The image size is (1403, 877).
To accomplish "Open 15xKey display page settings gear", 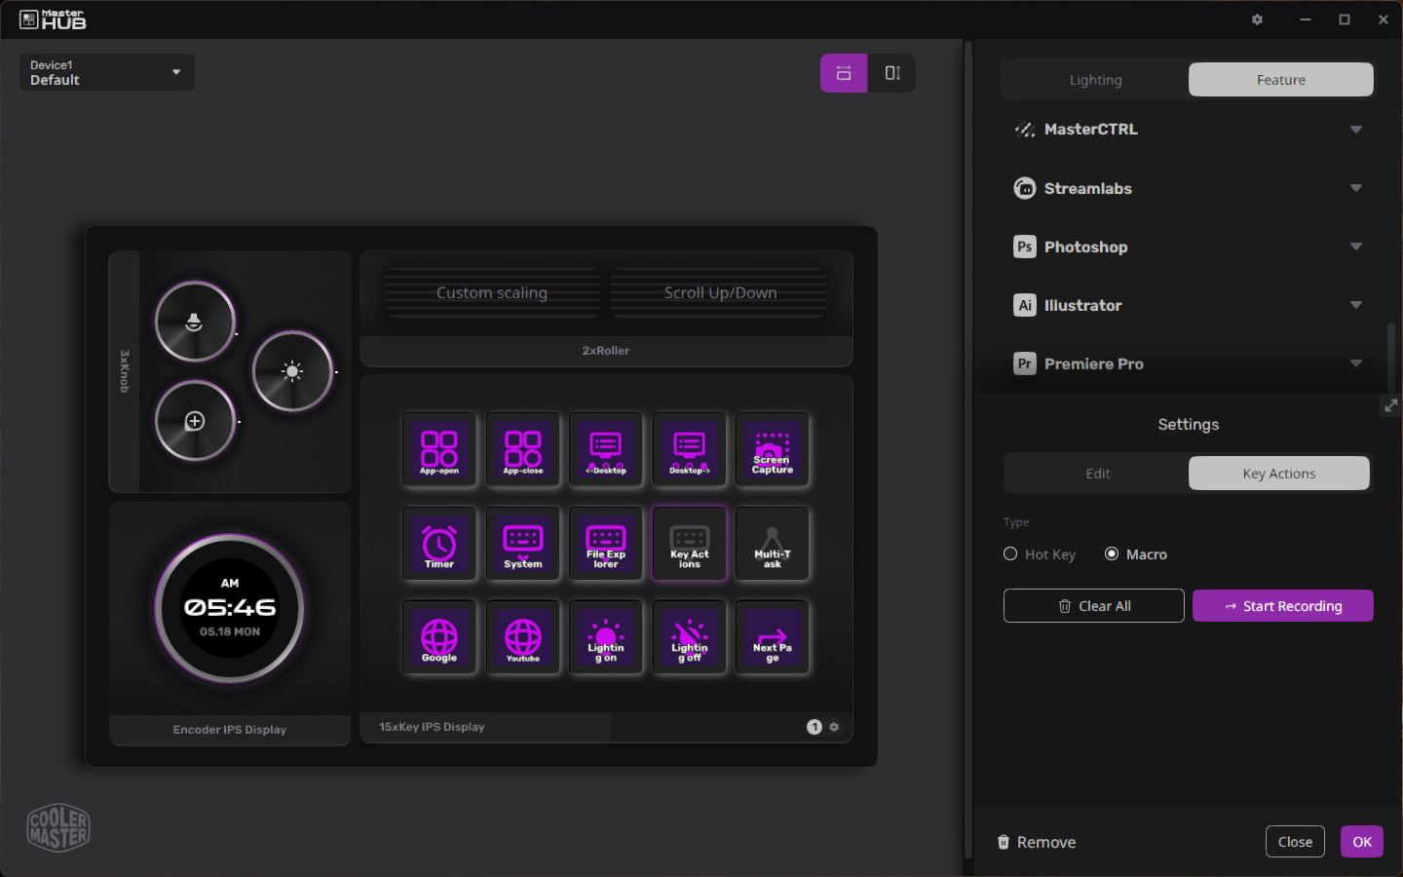I will (x=834, y=727).
